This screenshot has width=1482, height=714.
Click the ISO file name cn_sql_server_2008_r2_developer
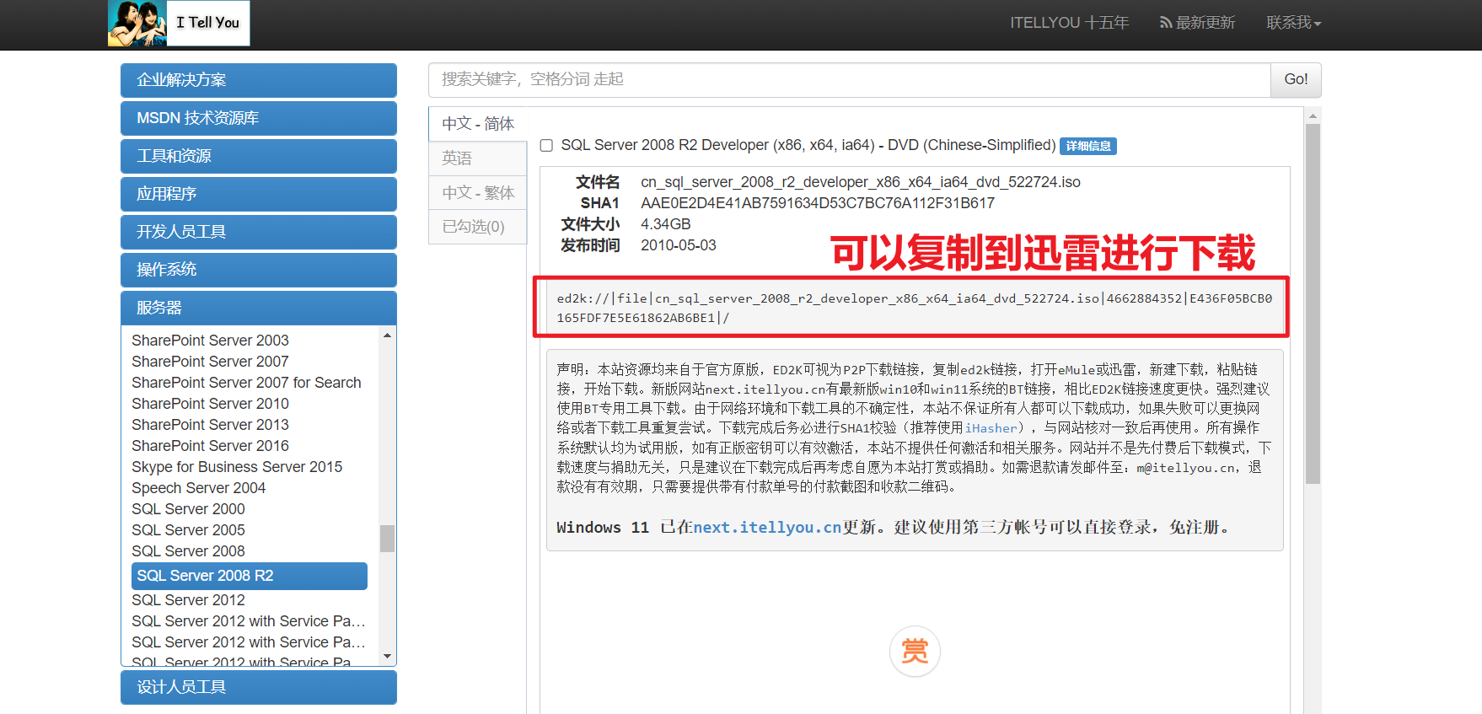(860, 182)
